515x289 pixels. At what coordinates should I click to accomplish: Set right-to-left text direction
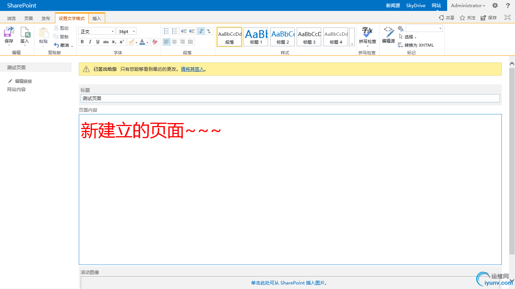[x=209, y=31]
